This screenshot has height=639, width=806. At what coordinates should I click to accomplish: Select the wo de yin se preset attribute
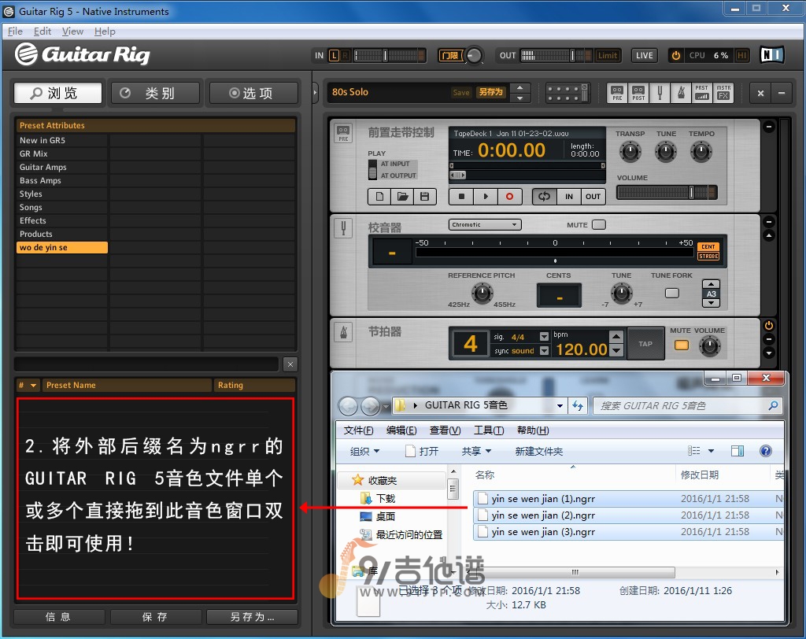tap(62, 247)
